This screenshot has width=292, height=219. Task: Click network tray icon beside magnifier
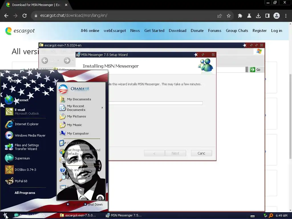(x=265, y=216)
